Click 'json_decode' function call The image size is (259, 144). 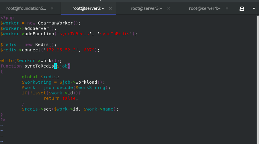(58, 88)
